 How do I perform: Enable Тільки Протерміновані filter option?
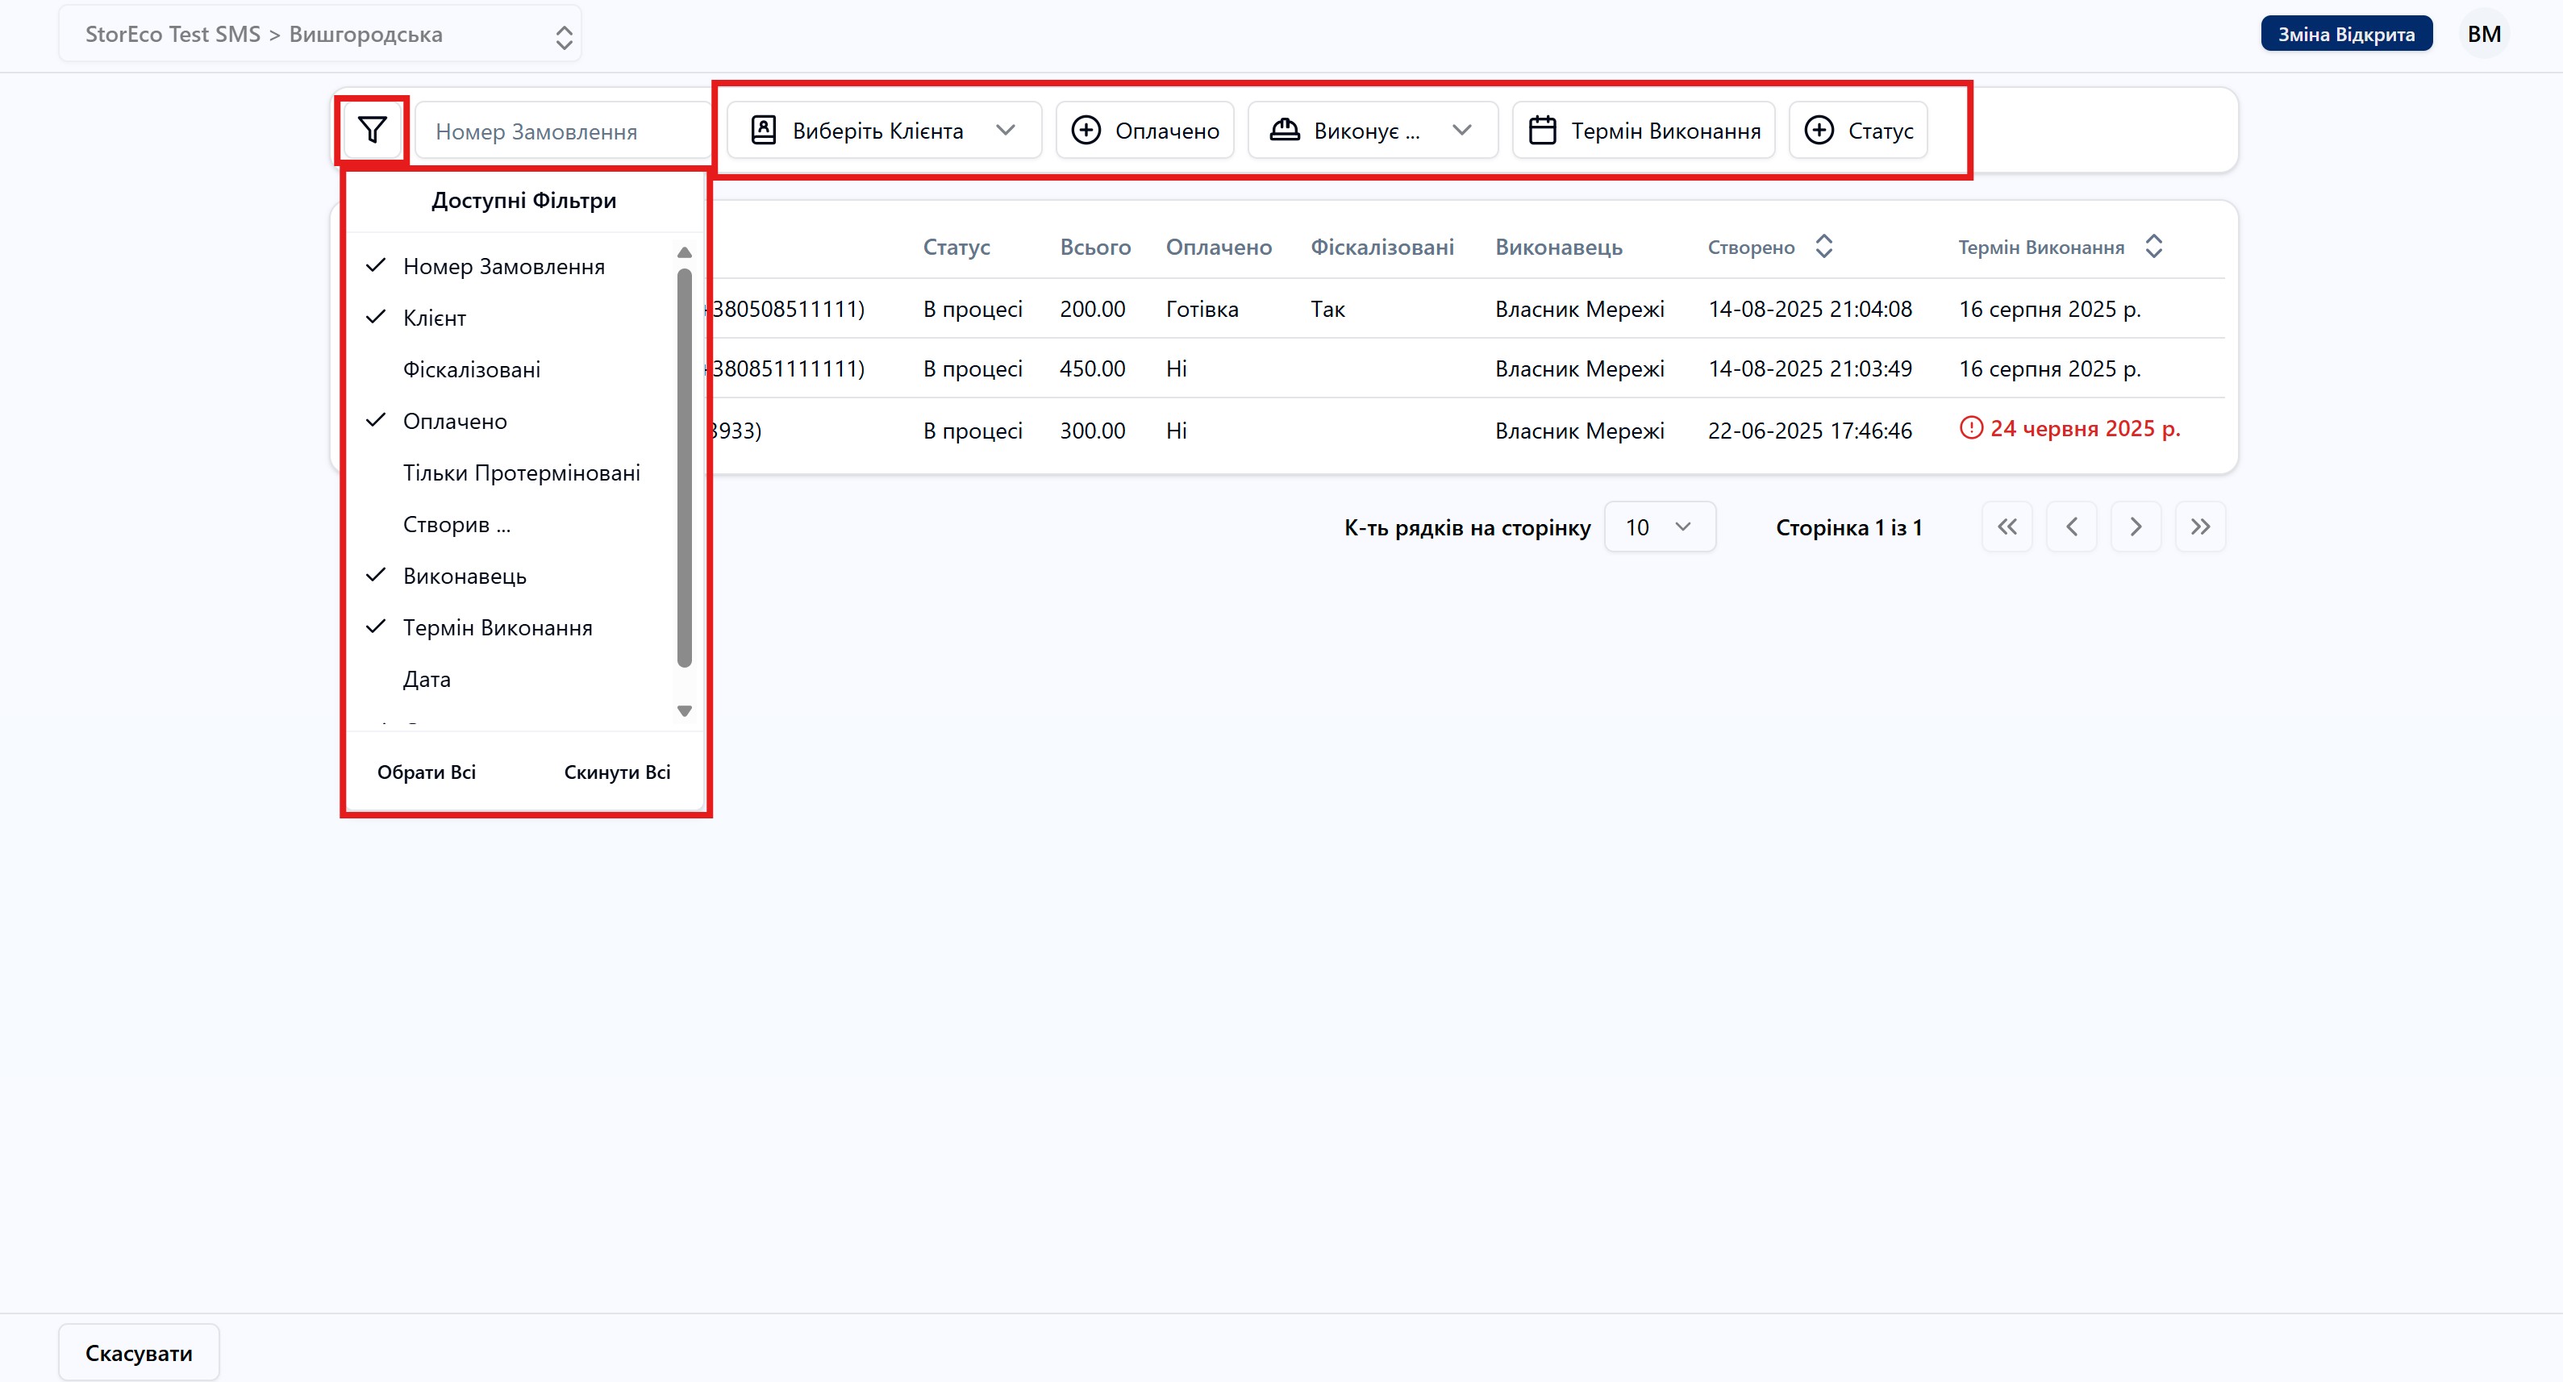point(521,473)
